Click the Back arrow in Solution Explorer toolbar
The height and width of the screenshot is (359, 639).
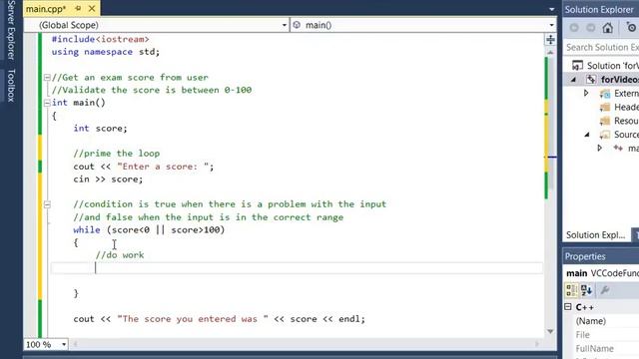pyautogui.click(x=574, y=28)
